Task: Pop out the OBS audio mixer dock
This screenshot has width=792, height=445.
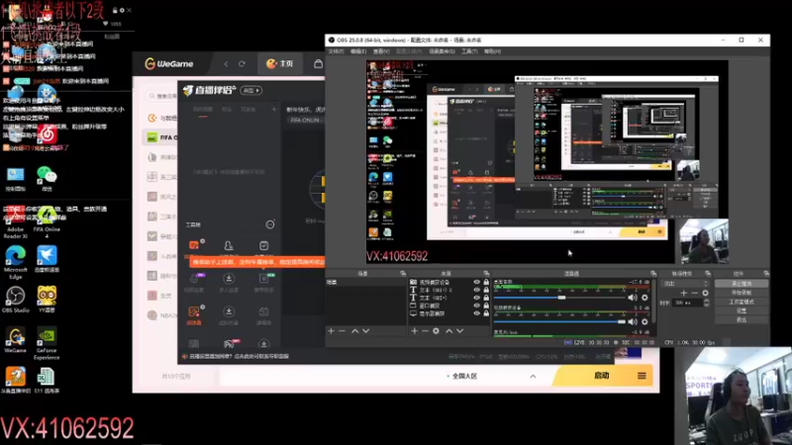Action: coord(653,274)
